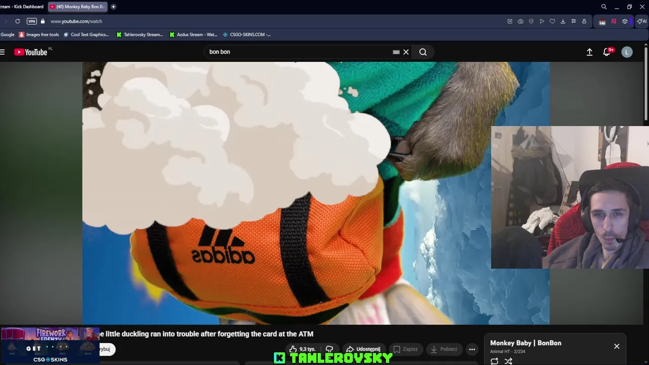Open the CSGO Skins Firework Frenzy ad

point(50,346)
